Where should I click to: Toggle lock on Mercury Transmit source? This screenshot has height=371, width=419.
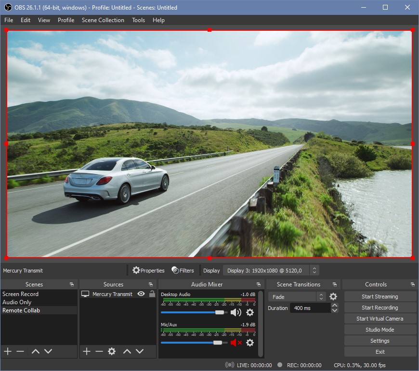[x=152, y=294]
